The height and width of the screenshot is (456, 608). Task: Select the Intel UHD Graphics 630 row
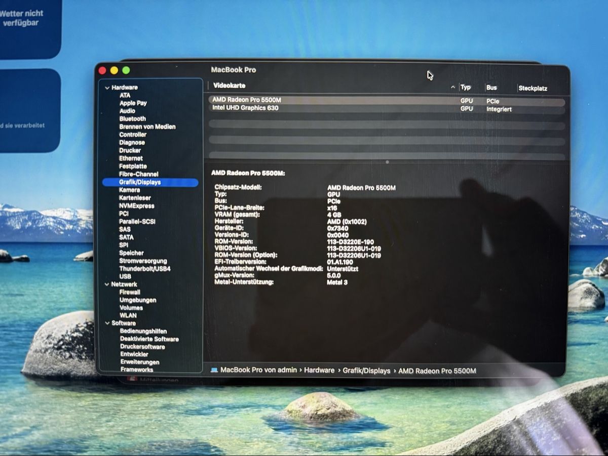tap(387, 109)
